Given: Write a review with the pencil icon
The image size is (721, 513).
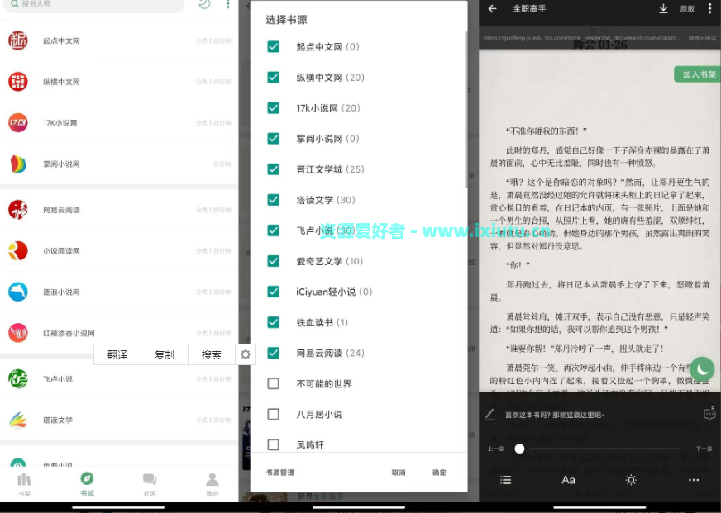Looking at the screenshot, I should [490, 414].
